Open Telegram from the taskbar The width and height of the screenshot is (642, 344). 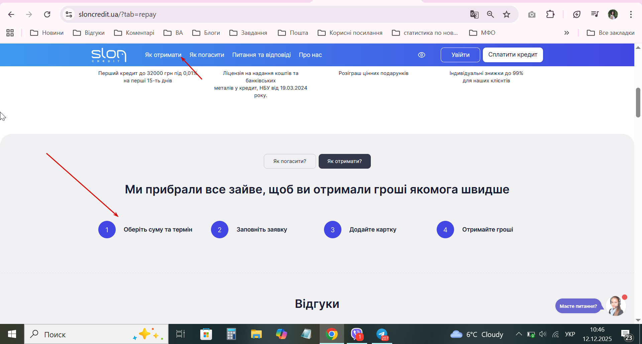click(x=382, y=334)
